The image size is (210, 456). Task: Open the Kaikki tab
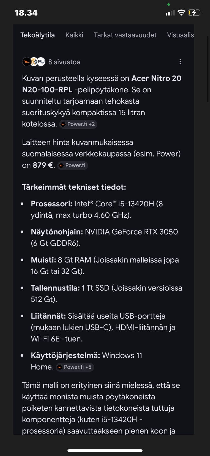click(74, 35)
